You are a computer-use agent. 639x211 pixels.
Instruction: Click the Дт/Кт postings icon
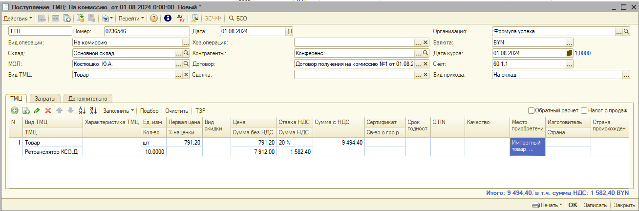pos(181,18)
